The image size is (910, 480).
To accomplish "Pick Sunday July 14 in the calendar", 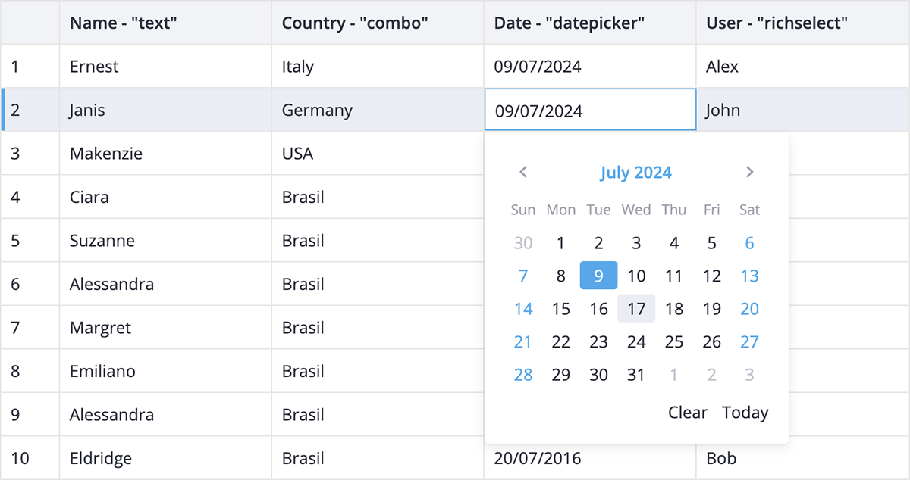I will (523, 309).
